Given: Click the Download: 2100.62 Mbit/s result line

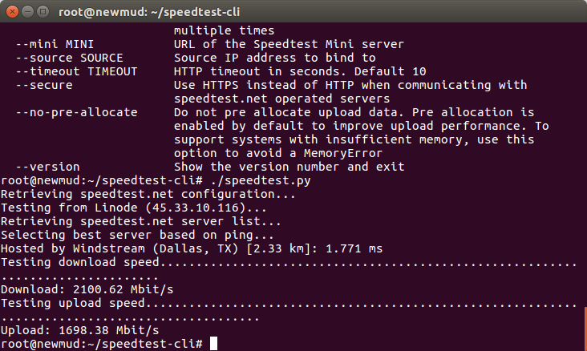Looking at the screenshot, I should click(x=87, y=289).
